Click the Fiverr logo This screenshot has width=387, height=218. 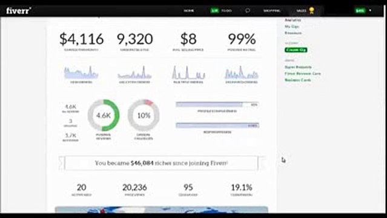(x=19, y=11)
